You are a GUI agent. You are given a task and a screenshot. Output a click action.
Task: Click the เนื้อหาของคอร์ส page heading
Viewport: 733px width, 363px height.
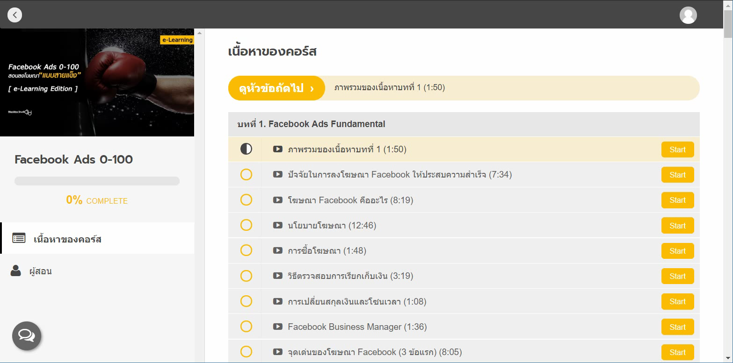[x=272, y=51]
